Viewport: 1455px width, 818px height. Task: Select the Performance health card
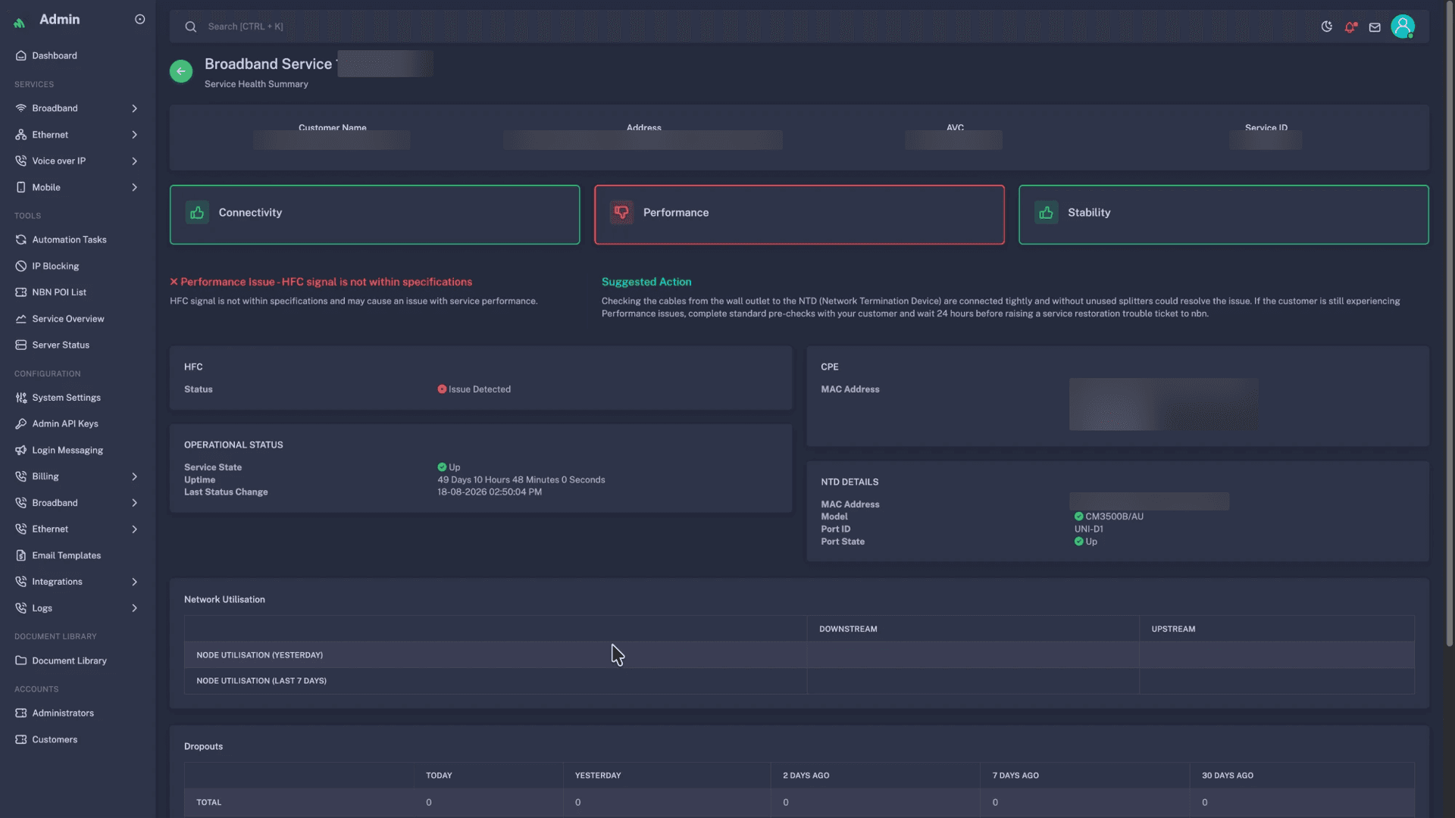tap(799, 214)
